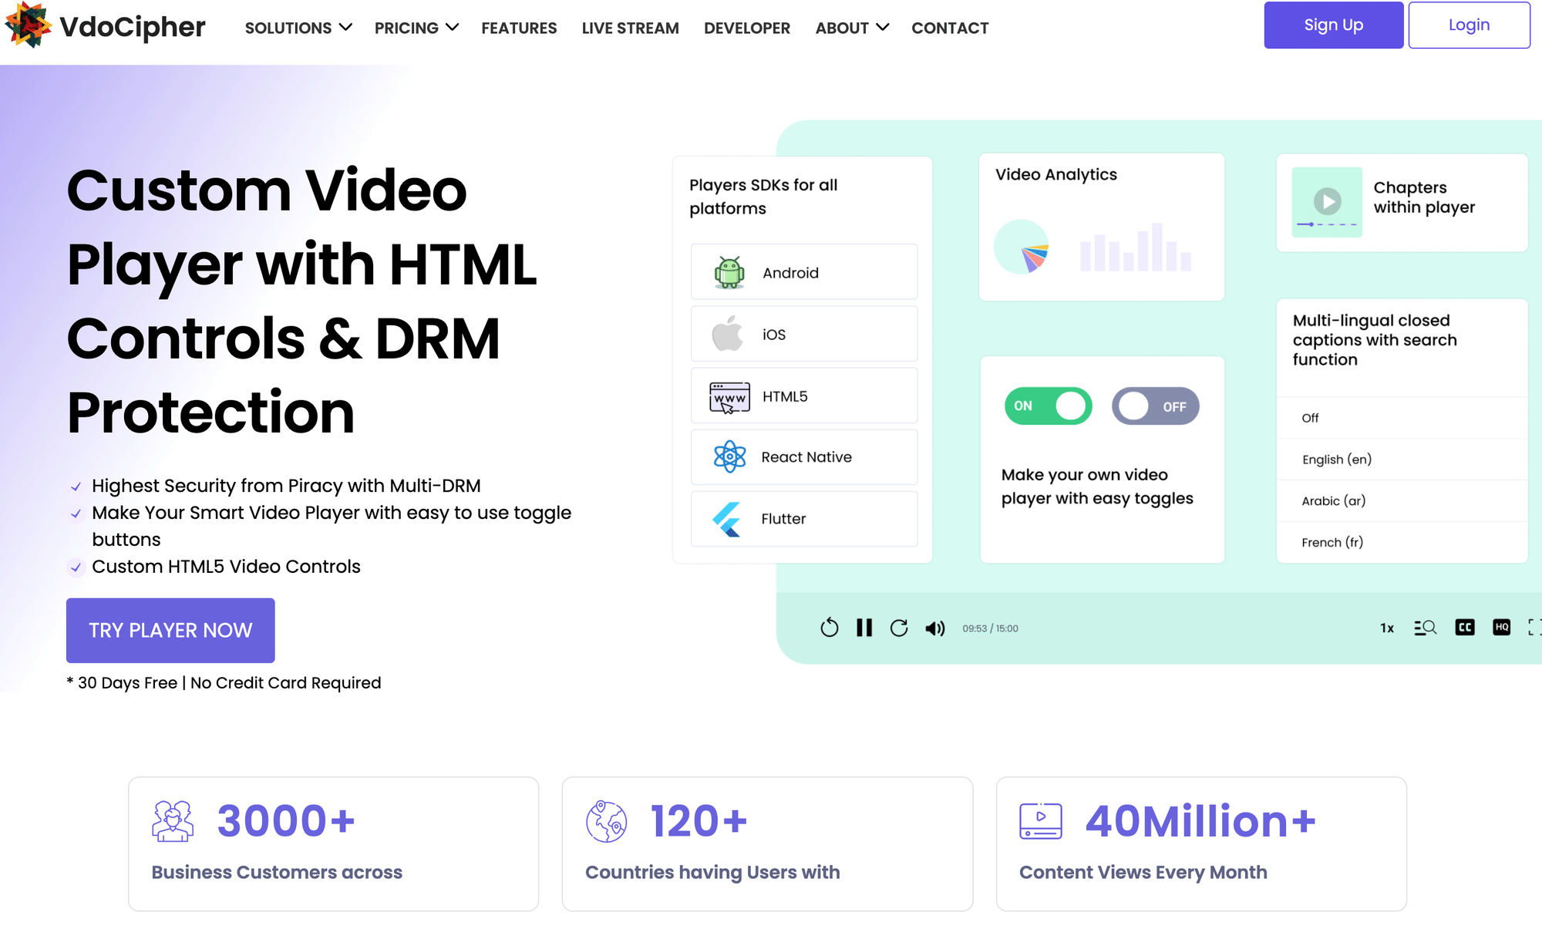
Task: Click the 'Players SDKs for all platforms' heading
Action: [763, 197]
